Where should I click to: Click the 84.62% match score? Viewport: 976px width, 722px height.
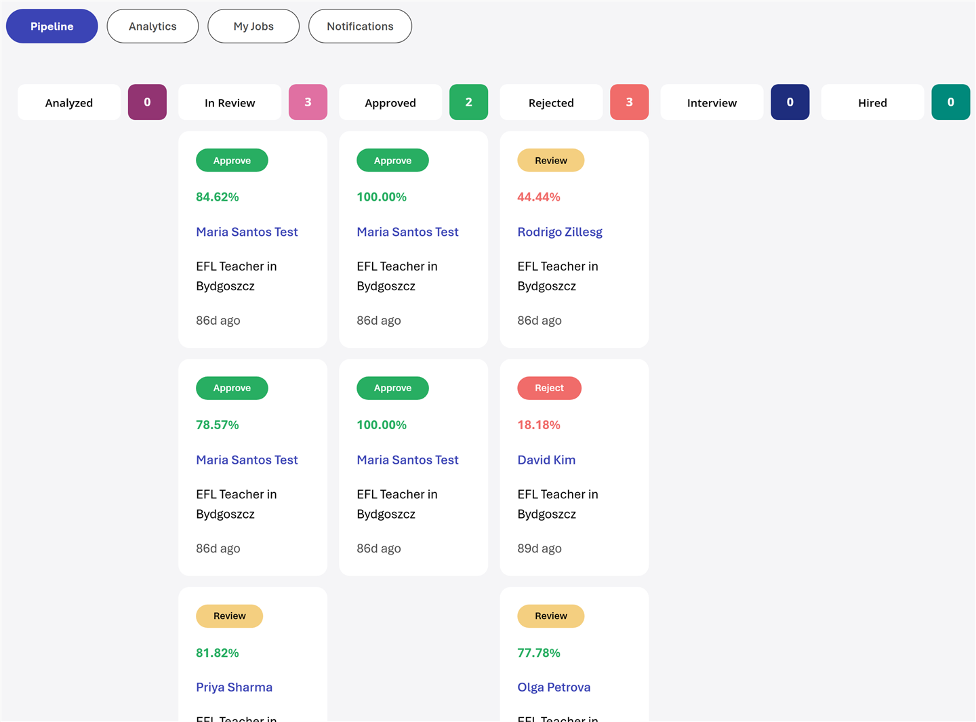tap(217, 197)
